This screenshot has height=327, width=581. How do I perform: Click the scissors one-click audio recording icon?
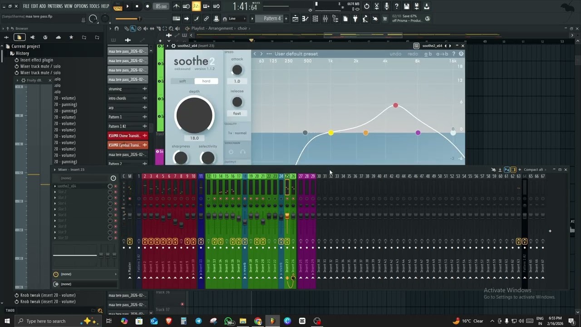point(376,6)
